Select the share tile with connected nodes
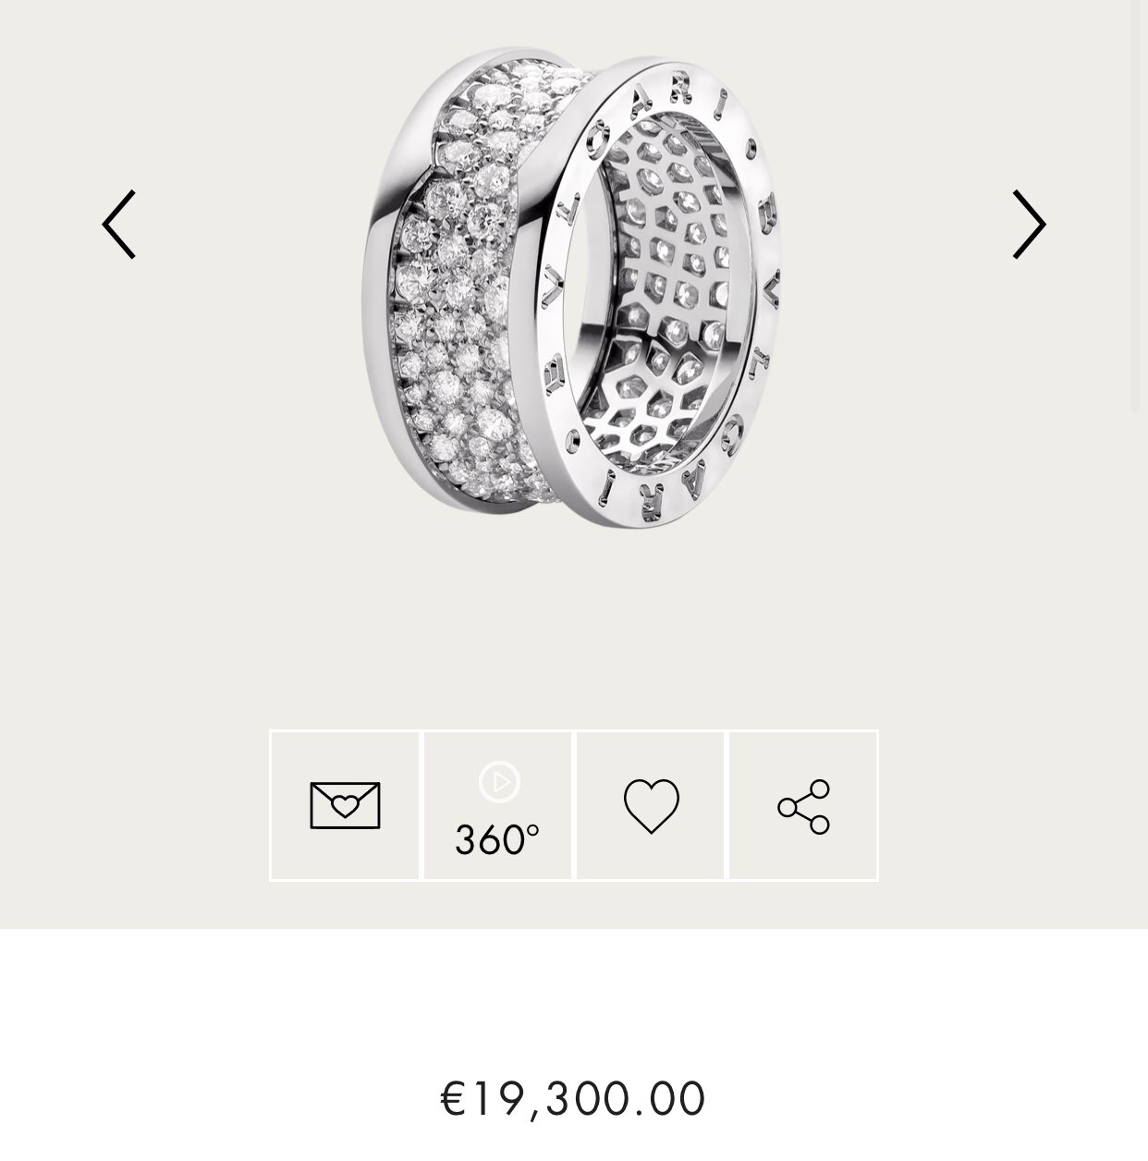The width and height of the screenshot is (1148, 1161). 803,805
